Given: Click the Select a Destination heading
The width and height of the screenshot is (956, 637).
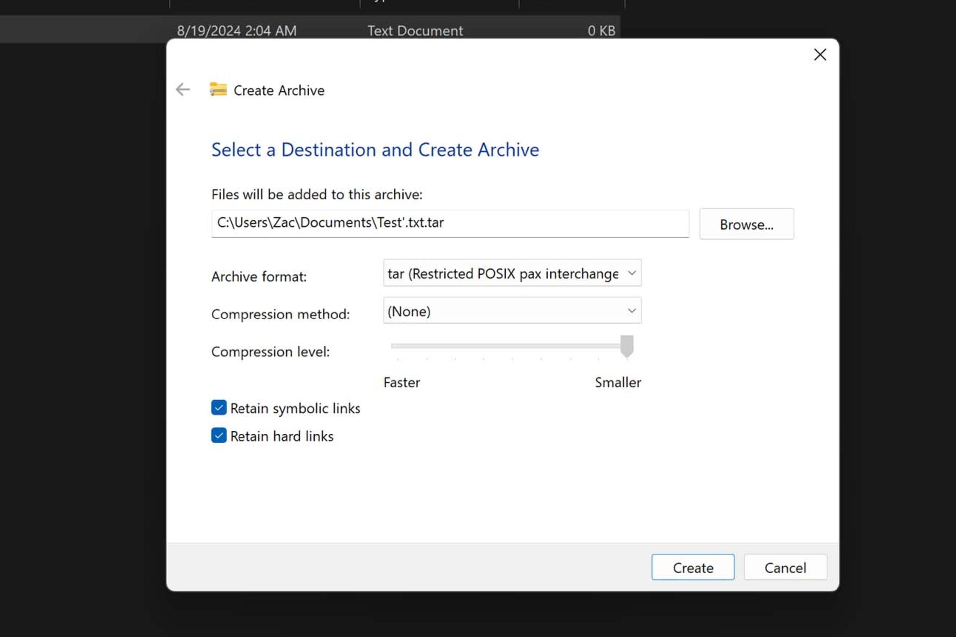Looking at the screenshot, I should pos(375,149).
